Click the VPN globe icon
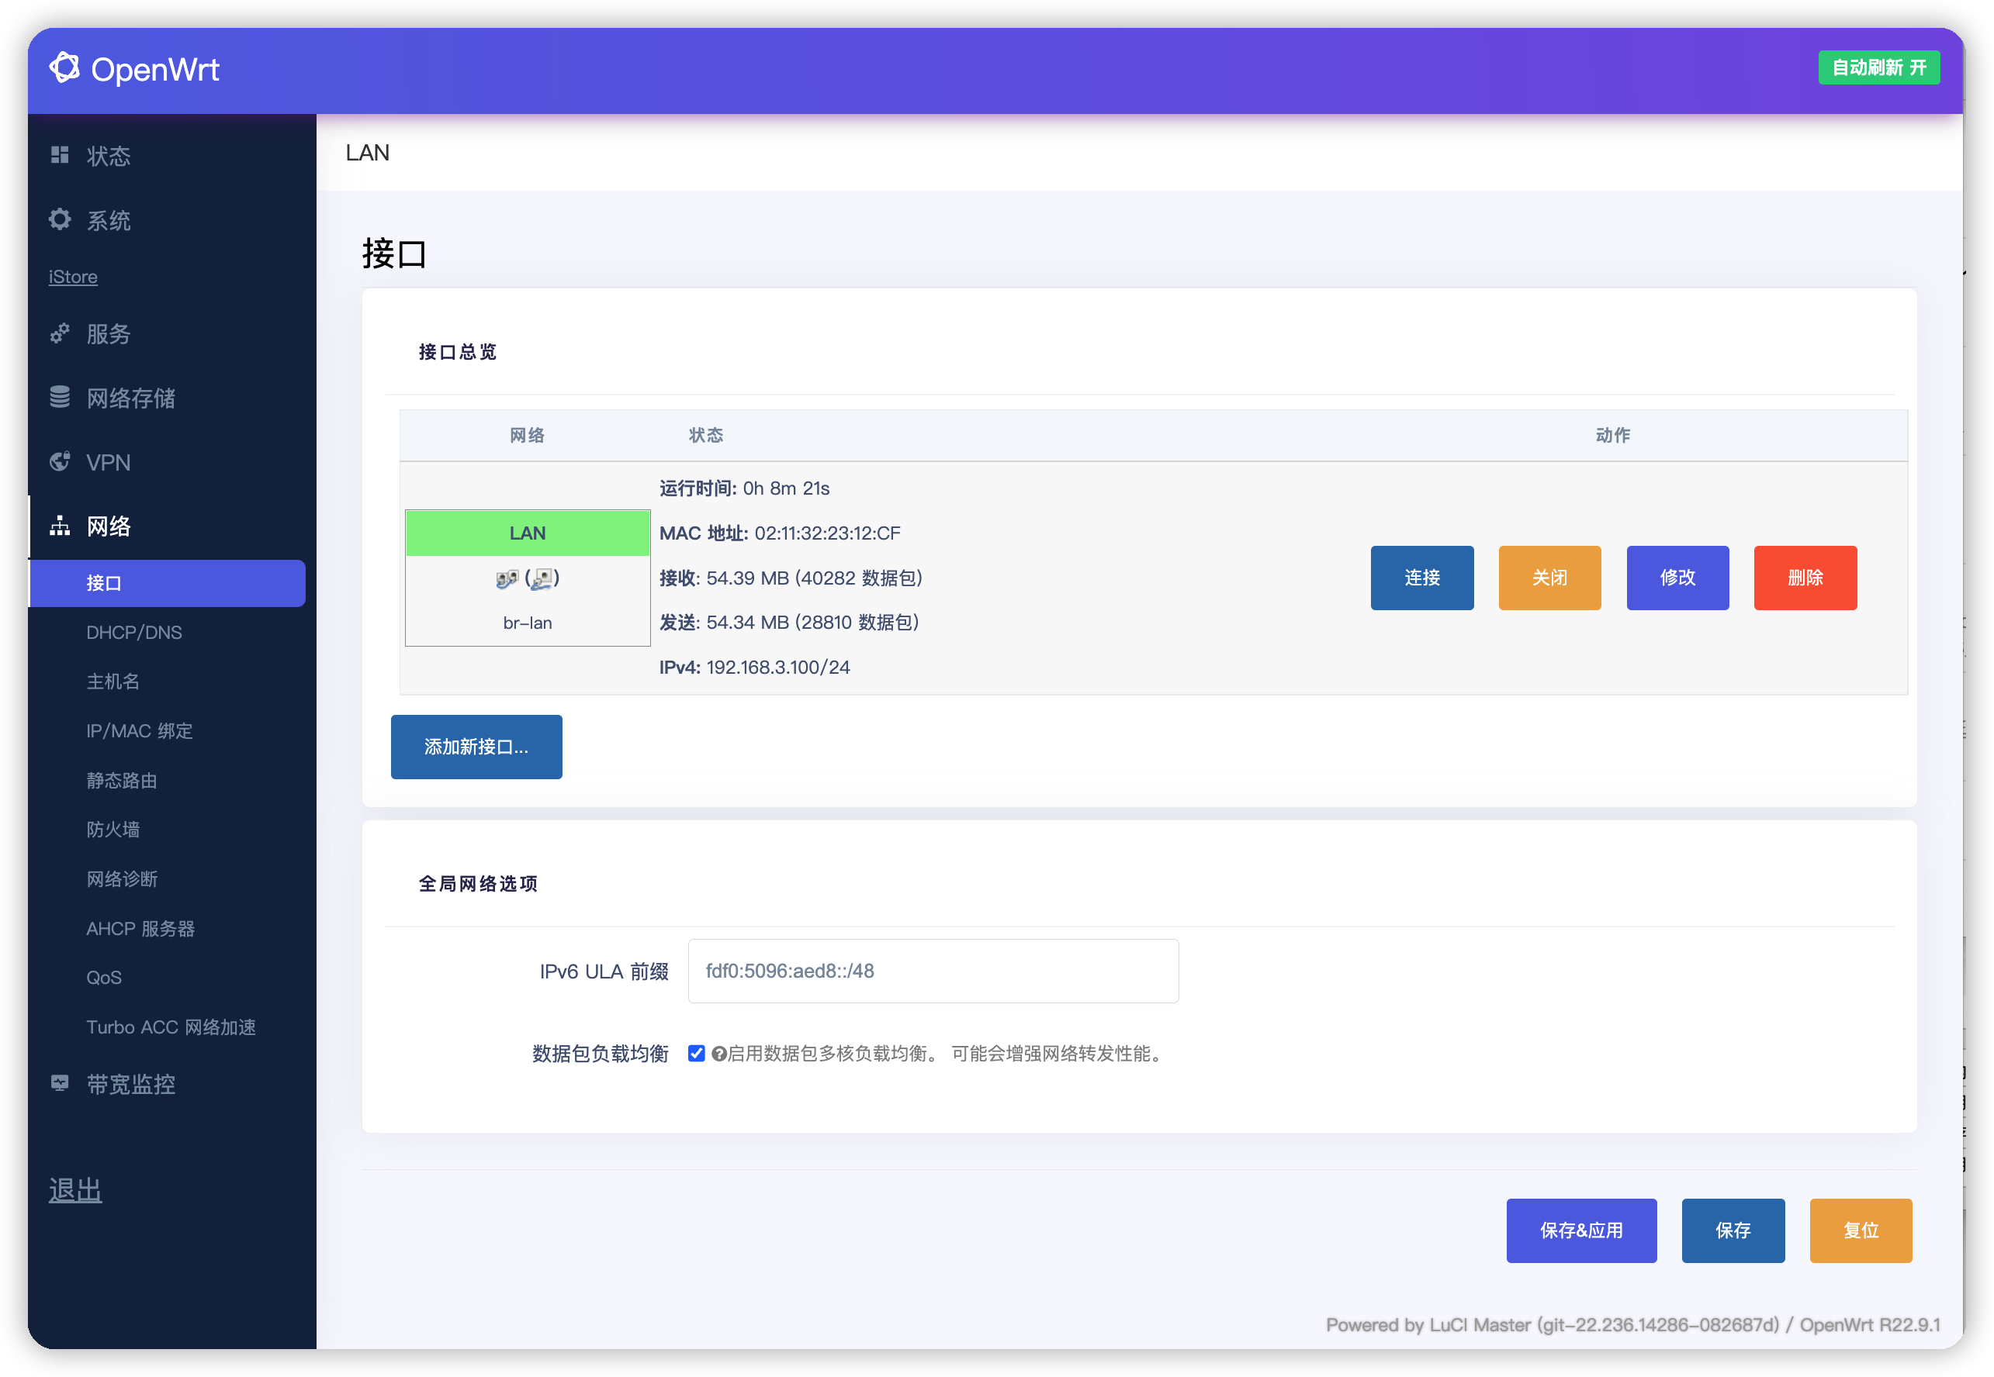Viewport: 1994px width, 1377px height. point(60,461)
